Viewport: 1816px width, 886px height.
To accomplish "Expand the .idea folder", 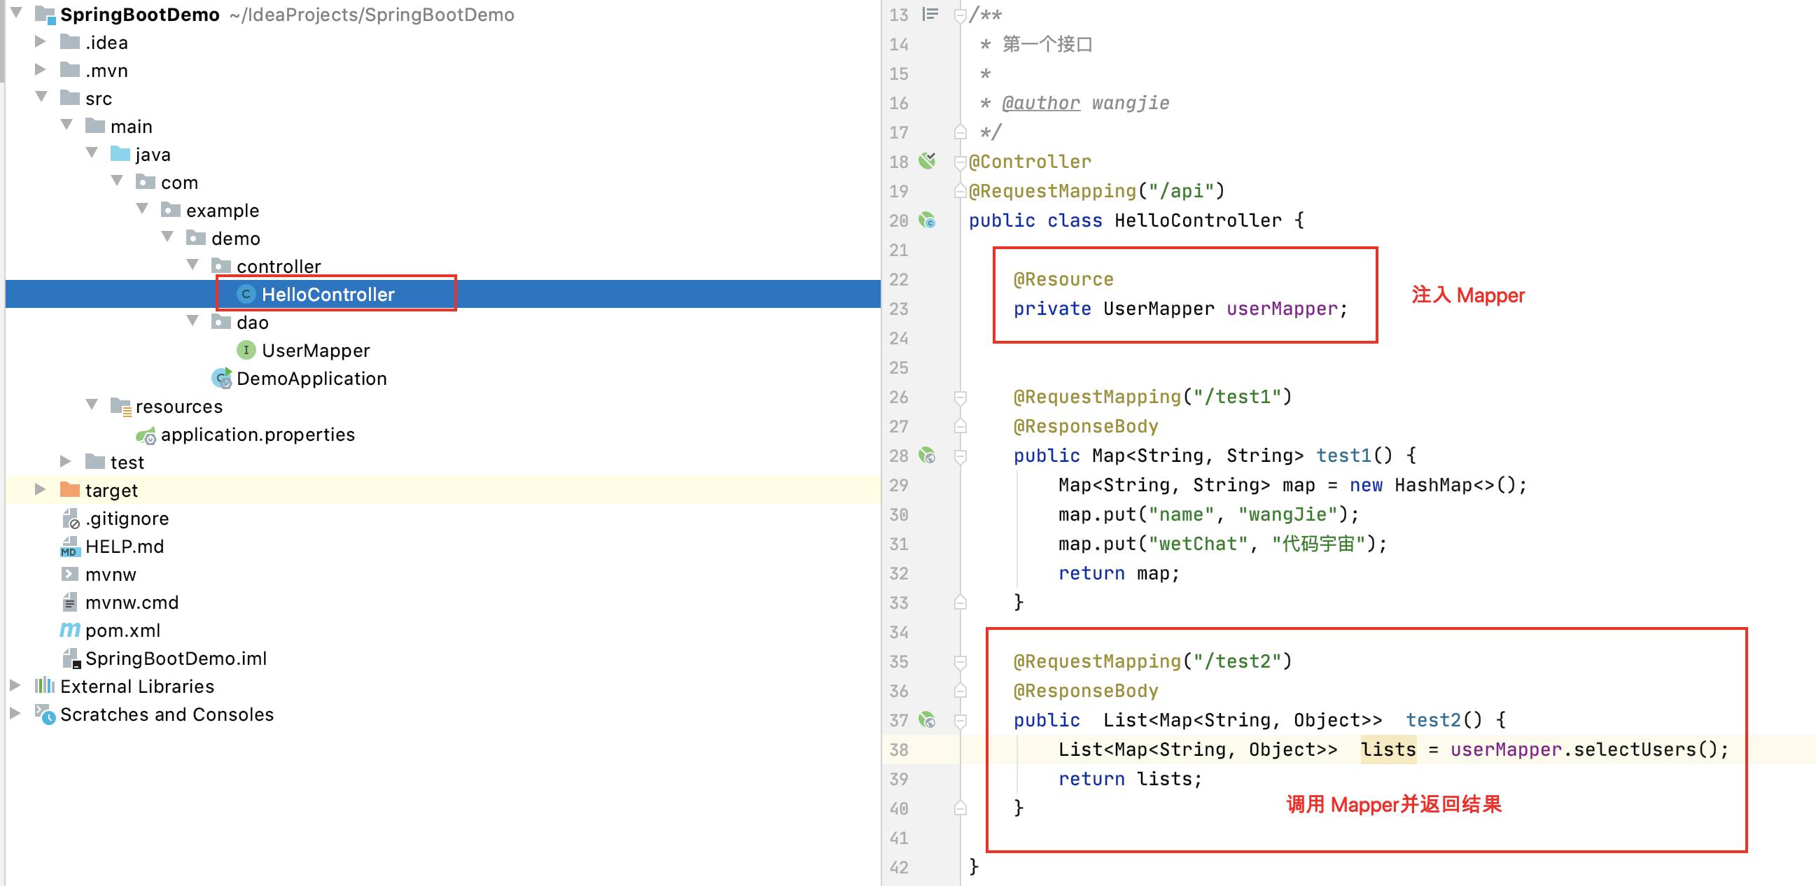I will pos(40,42).
